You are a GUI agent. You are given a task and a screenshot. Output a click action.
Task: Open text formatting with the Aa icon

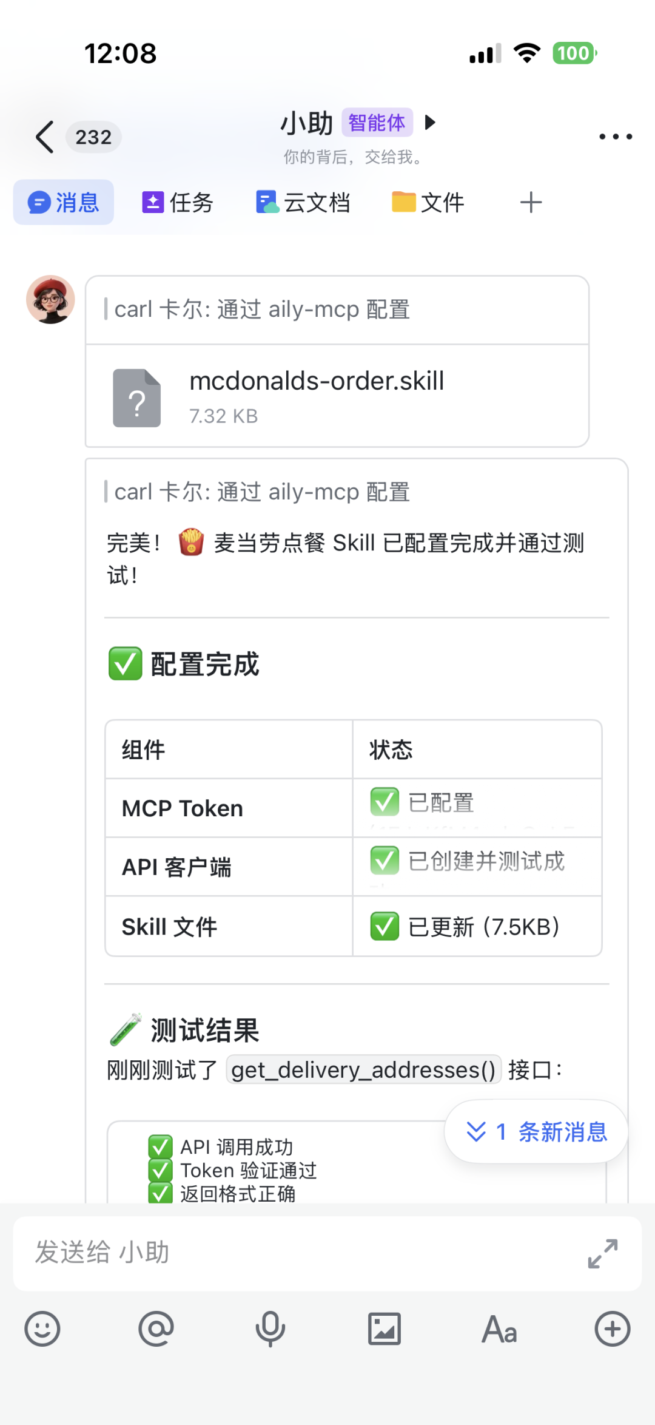tap(499, 1329)
